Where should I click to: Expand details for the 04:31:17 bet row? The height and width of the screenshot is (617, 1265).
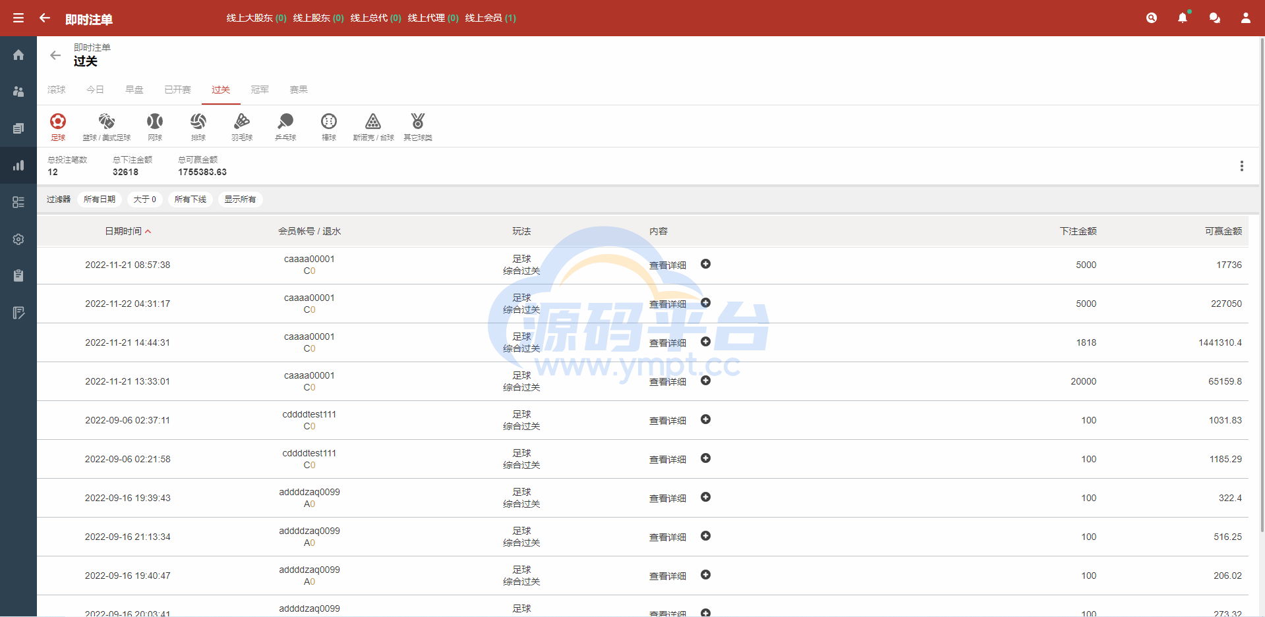pyautogui.click(x=705, y=303)
